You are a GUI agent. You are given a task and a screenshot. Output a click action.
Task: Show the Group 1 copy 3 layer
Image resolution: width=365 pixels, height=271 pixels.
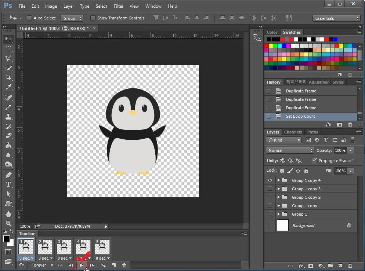pyautogui.click(x=270, y=188)
